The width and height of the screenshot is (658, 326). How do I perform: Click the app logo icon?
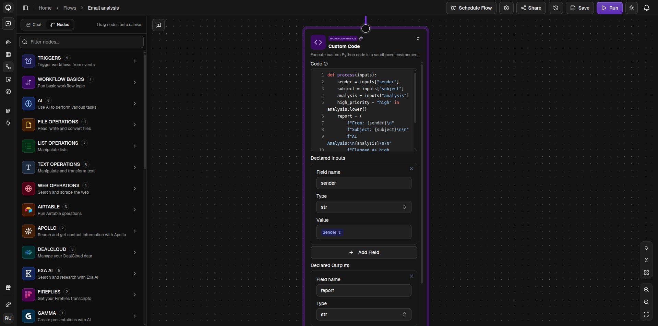(8, 8)
